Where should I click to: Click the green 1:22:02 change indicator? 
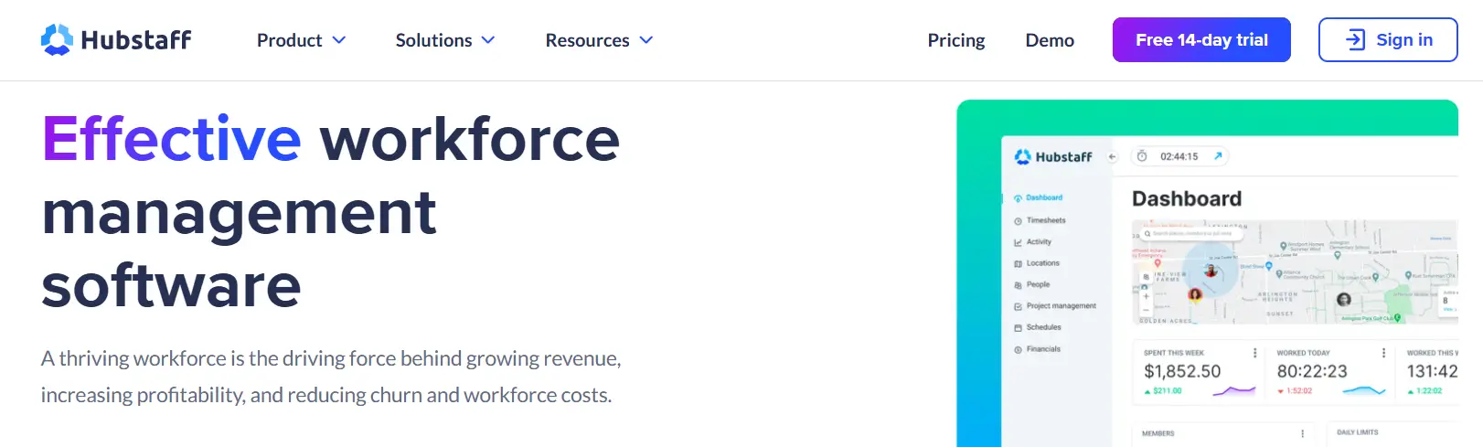pos(1424,391)
